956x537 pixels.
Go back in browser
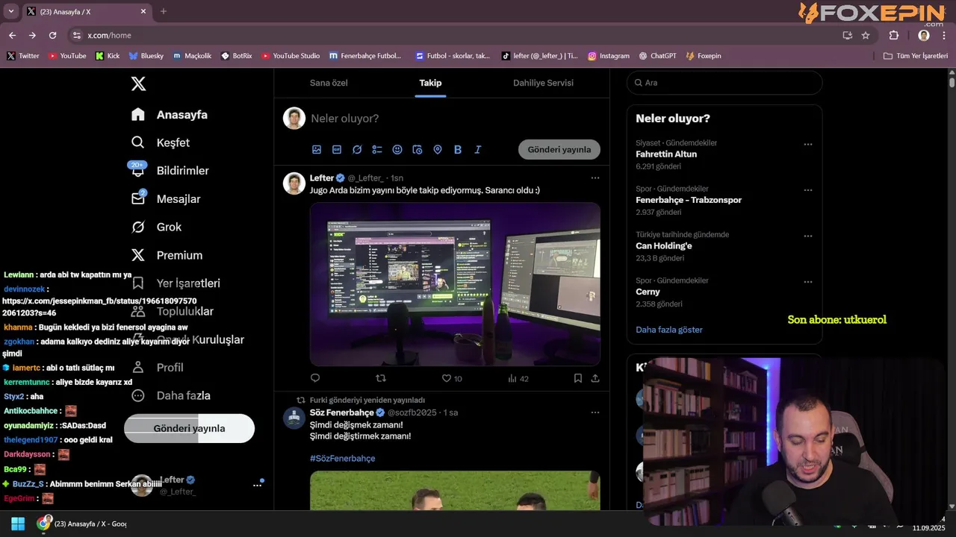[x=12, y=35]
